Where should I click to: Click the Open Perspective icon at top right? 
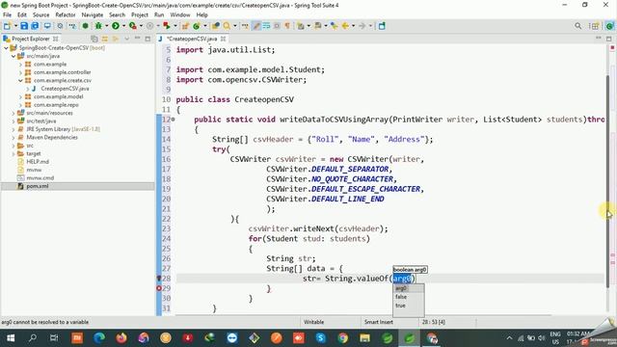tap(594, 26)
